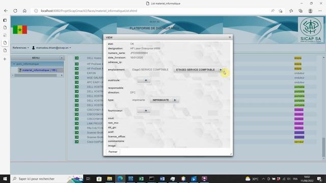
Task: Click the SICAP SA logo in header
Action: click(311, 29)
